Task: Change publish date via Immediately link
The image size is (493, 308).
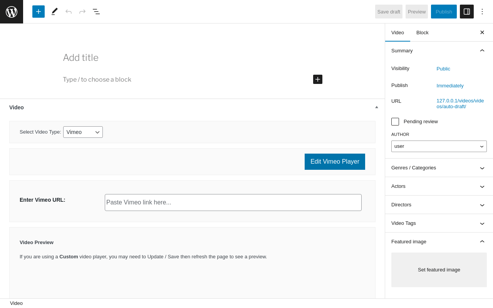Action: (450, 85)
